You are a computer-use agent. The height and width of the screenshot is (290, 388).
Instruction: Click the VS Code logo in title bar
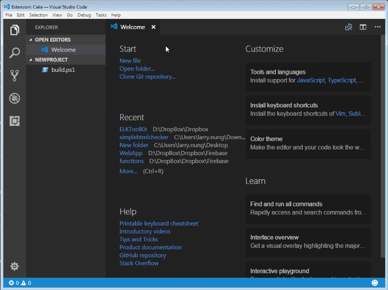pos(7,7)
